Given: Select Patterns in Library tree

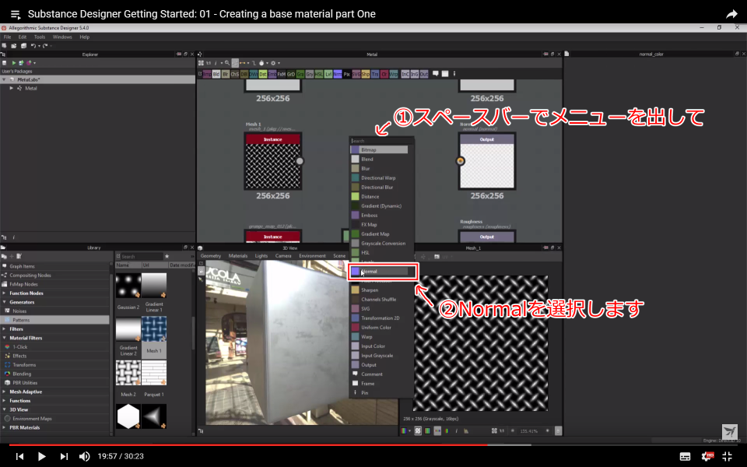Looking at the screenshot, I should [54, 320].
